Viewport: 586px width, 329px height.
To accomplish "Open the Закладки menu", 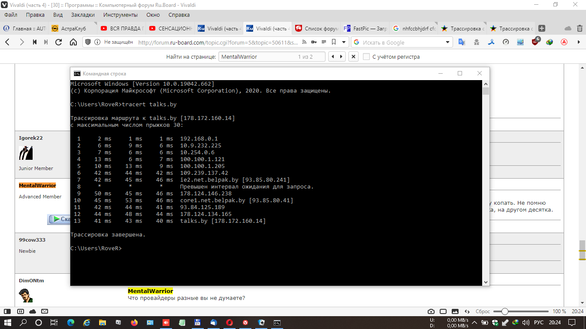I will coord(83,15).
